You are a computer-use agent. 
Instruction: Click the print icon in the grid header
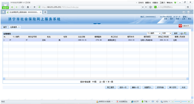(182, 33)
